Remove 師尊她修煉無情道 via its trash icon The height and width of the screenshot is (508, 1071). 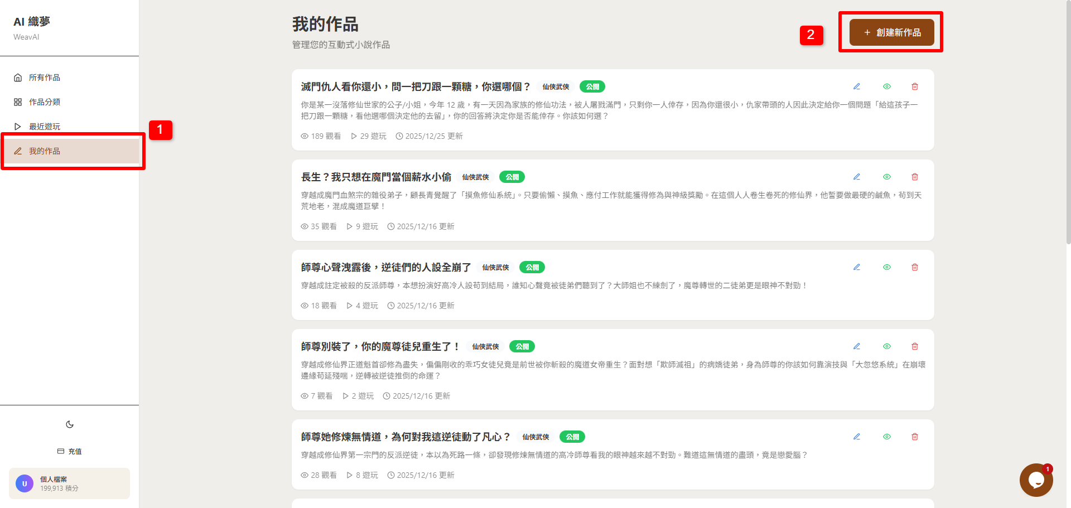click(x=915, y=437)
